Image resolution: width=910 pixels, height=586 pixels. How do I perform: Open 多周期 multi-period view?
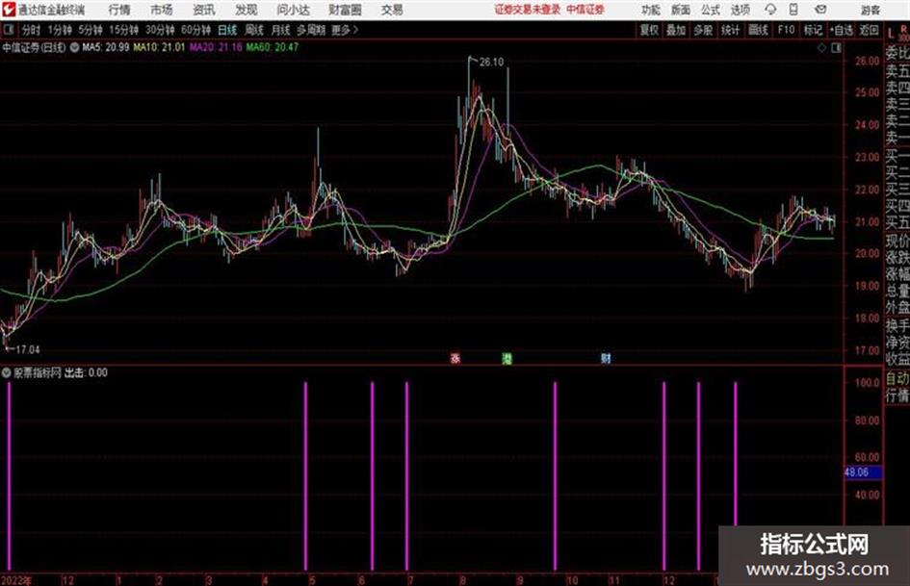click(x=311, y=30)
